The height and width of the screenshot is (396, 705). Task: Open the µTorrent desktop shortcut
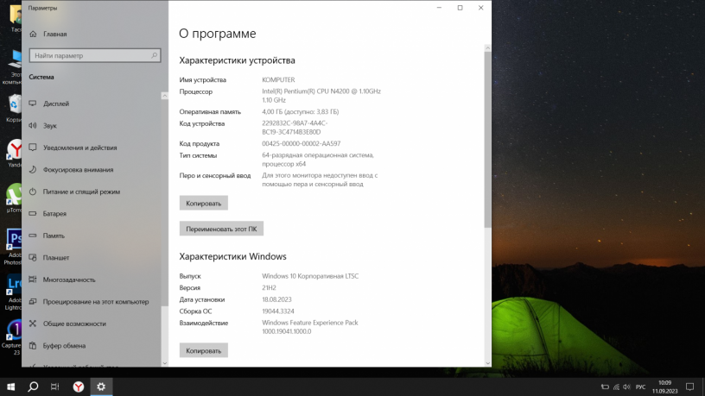14,198
